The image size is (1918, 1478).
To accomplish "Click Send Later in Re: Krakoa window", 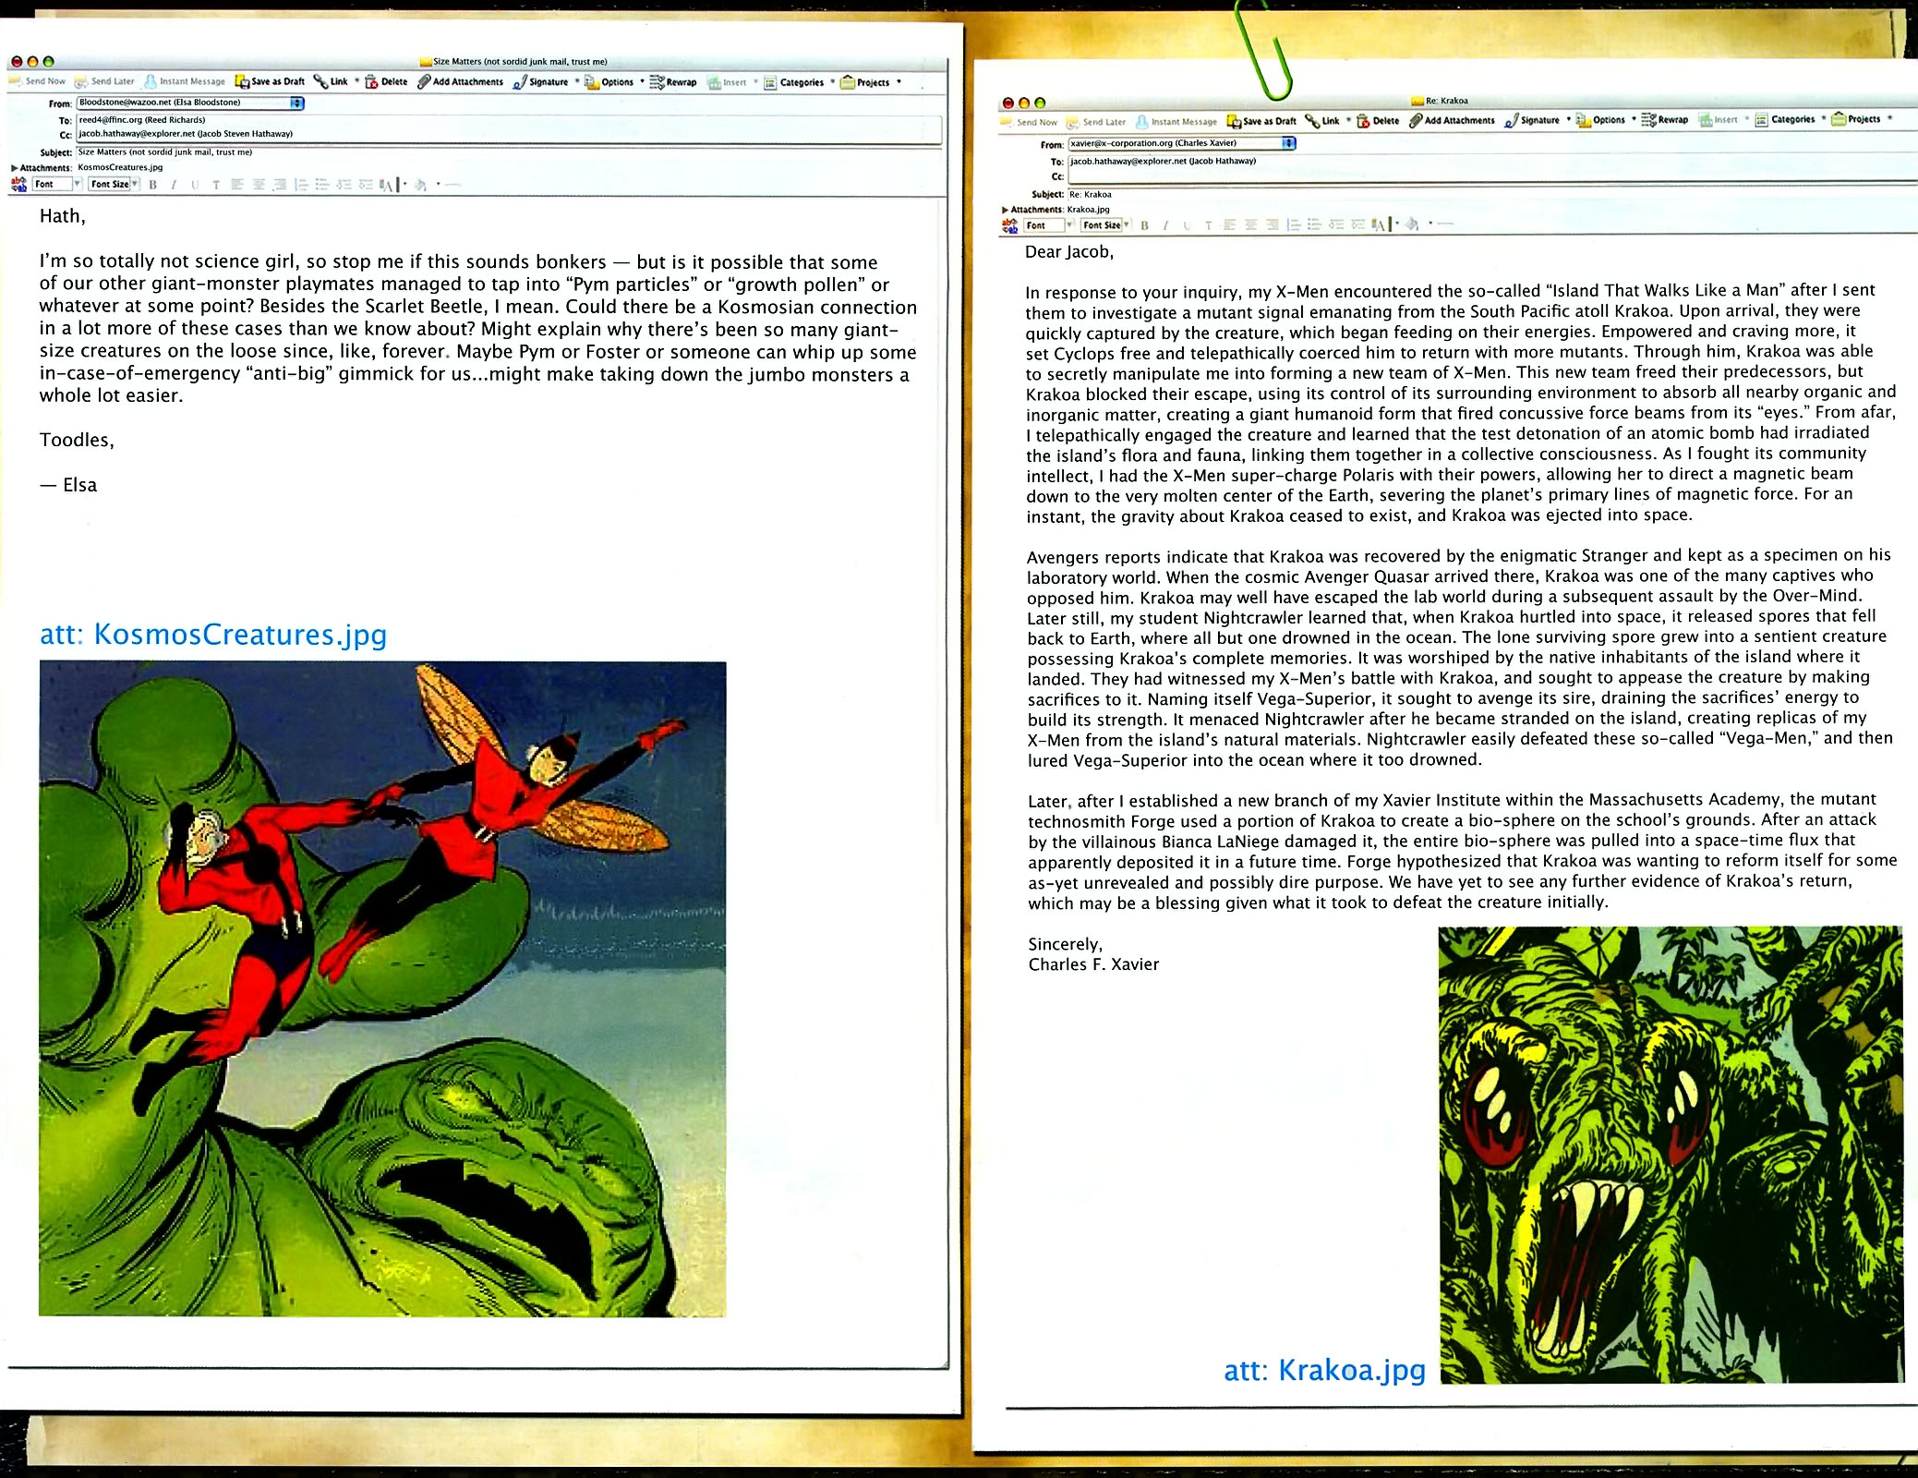I will 1096,122.
